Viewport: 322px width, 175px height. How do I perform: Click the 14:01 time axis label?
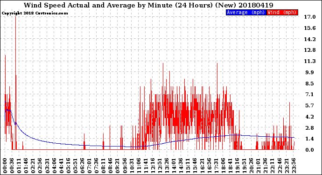click(x=174, y=166)
